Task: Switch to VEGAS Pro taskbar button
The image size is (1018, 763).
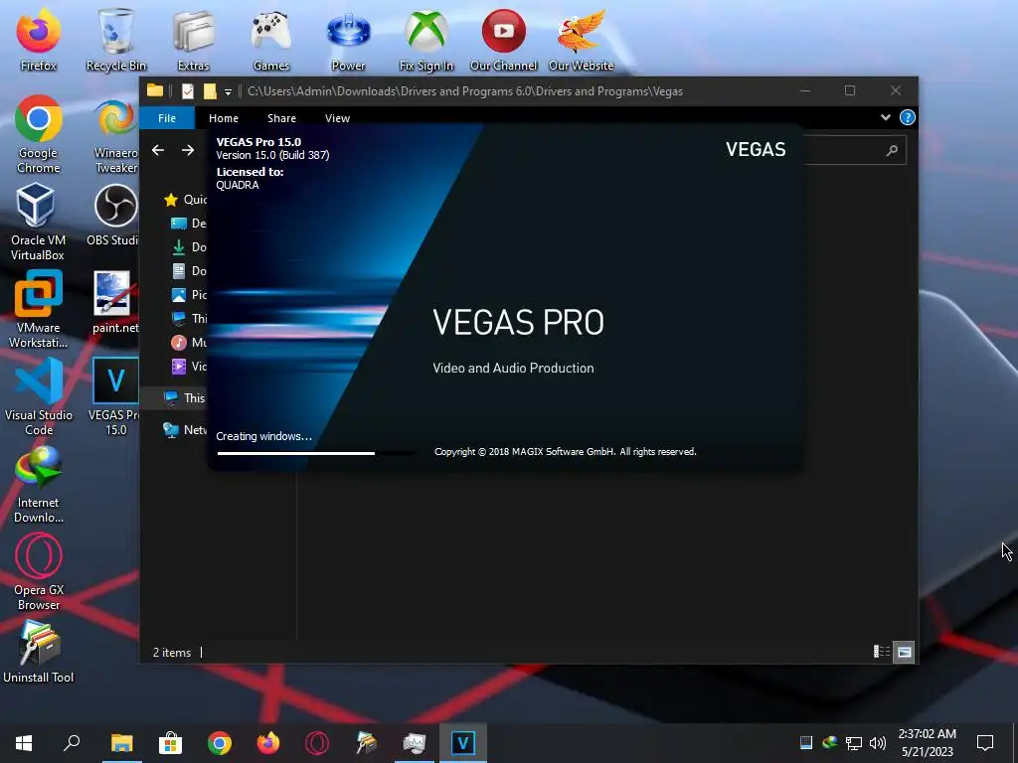Action: [463, 743]
